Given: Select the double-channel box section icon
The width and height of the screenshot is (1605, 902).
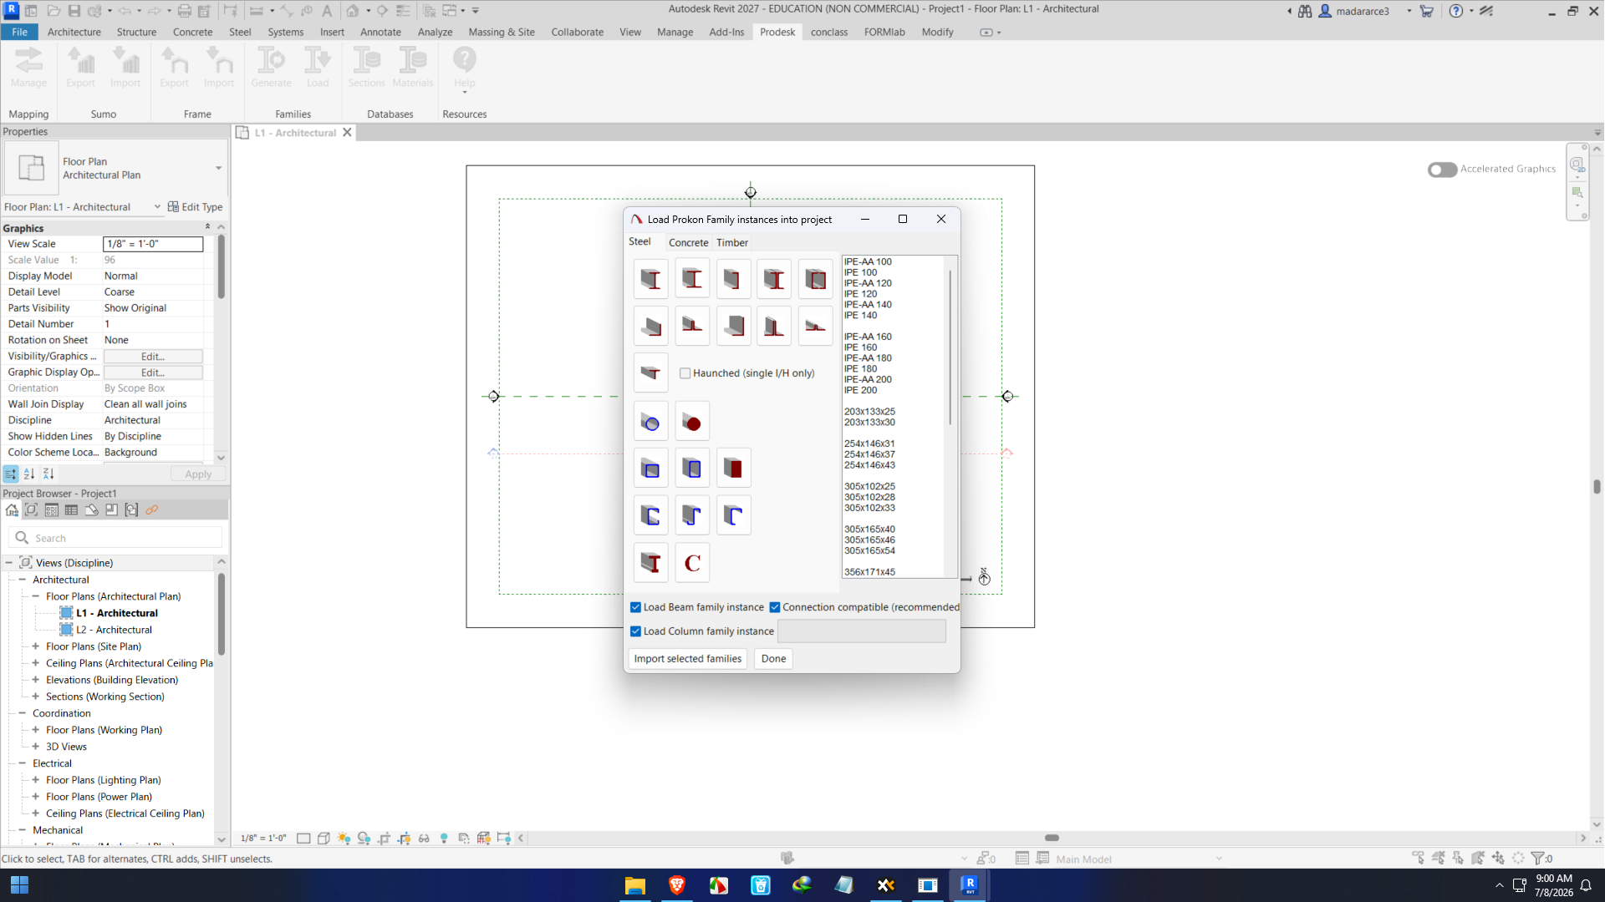Looking at the screenshot, I should pos(815,279).
